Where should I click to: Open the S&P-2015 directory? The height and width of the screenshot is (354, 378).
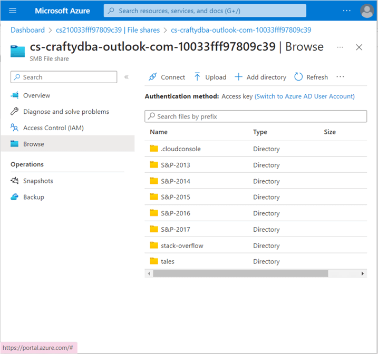175,197
